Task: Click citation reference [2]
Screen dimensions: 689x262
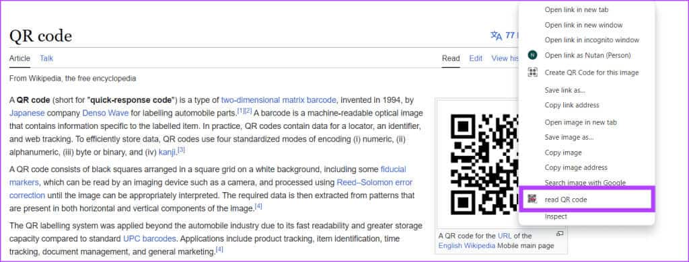Action: [248, 111]
